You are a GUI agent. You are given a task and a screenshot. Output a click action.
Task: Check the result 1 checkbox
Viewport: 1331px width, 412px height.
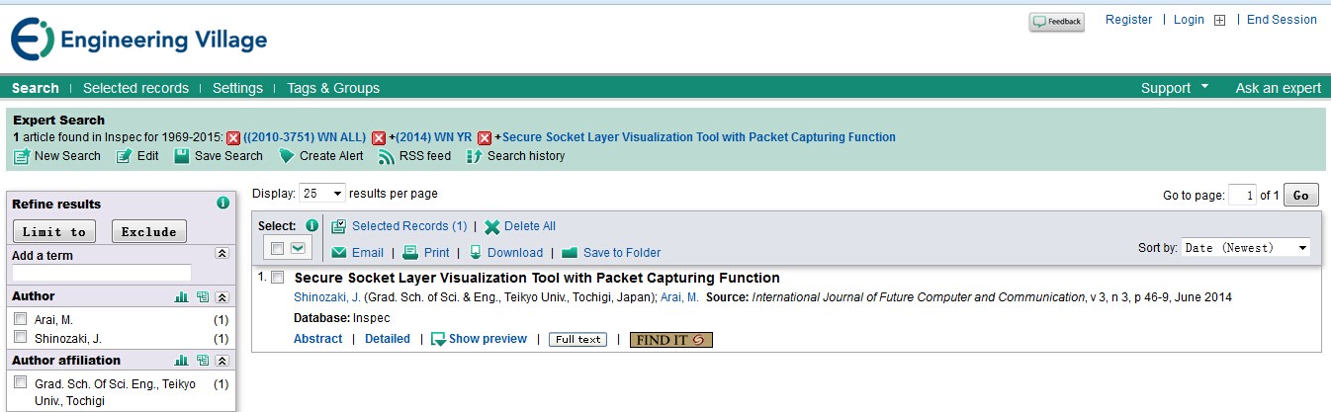[278, 278]
